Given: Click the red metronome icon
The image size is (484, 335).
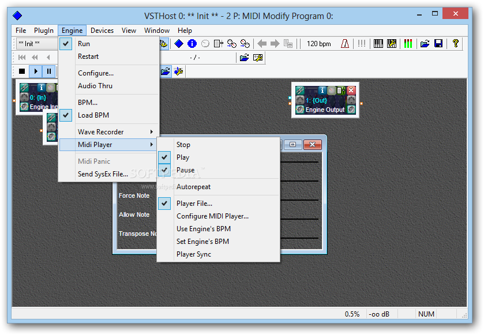Looking at the screenshot, I should (345, 44).
